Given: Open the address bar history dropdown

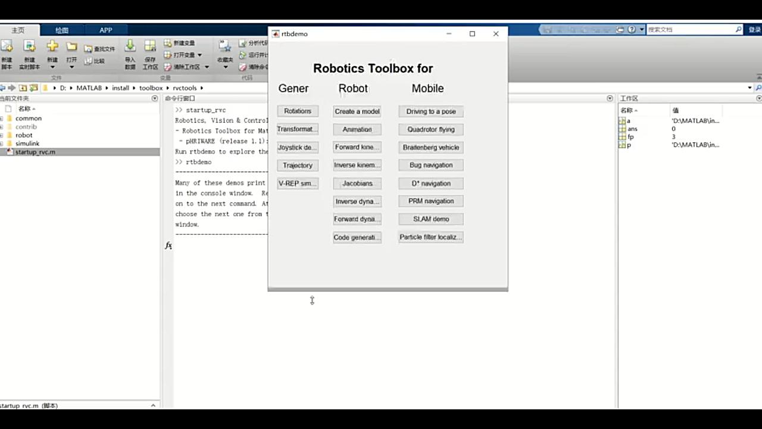Looking at the screenshot, I should click(x=749, y=88).
